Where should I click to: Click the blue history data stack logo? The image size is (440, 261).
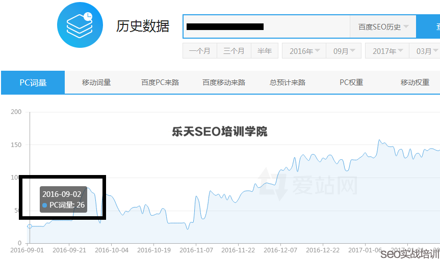(80, 25)
